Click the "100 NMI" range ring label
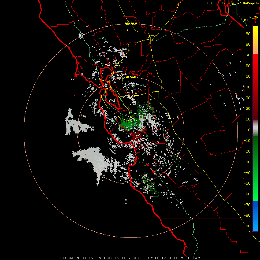This screenshot has width=260, height=260. [x=131, y=24]
